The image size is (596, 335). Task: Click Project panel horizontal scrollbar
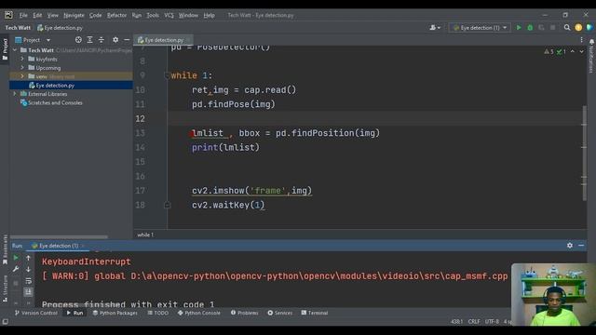[x=59, y=236]
